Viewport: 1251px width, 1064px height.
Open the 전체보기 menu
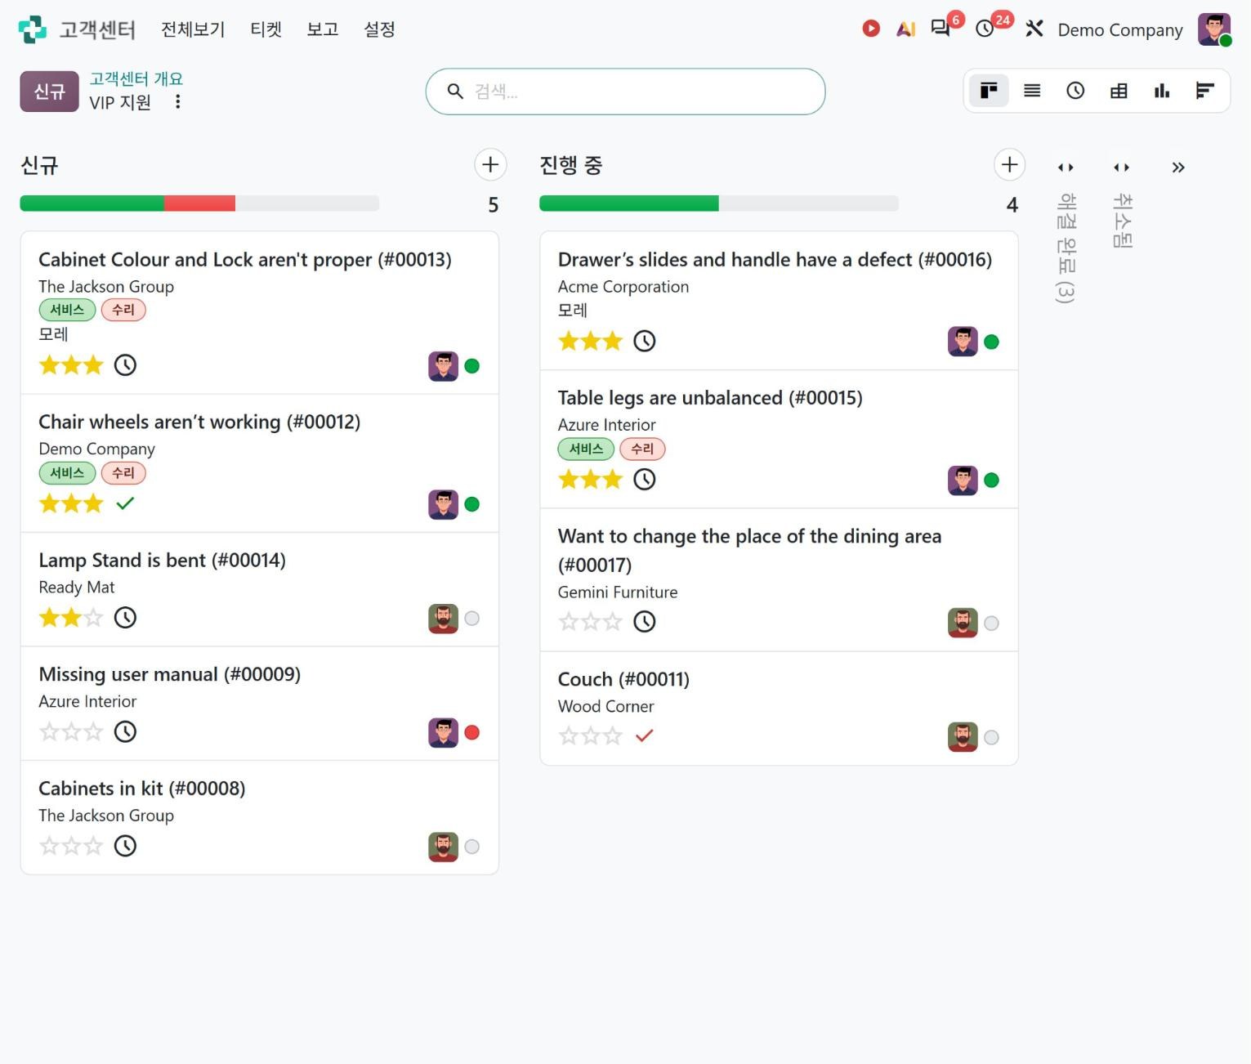[193, 29]
